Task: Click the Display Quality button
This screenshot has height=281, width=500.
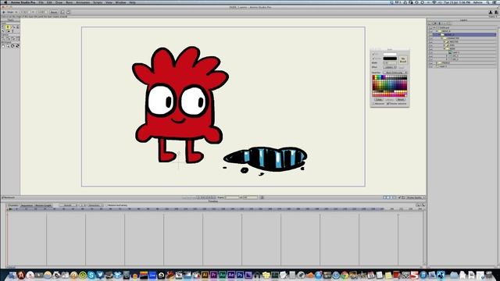Action: pyautogui.click(x=415, y=197)
